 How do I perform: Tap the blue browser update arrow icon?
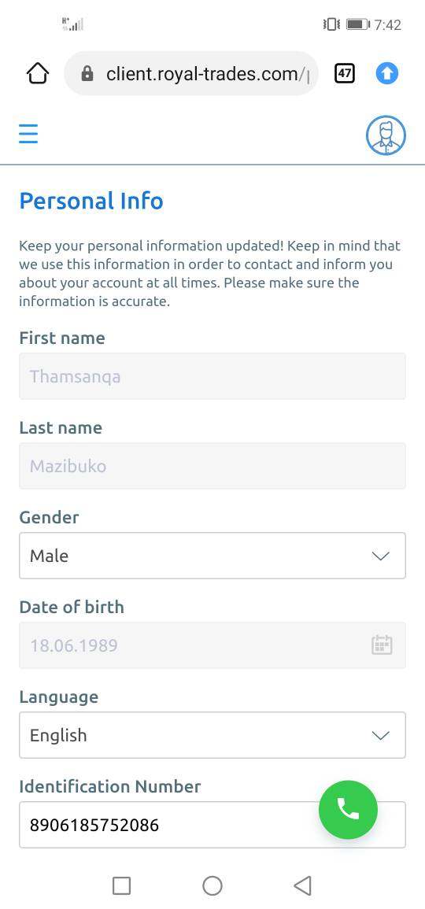point(386,73)
